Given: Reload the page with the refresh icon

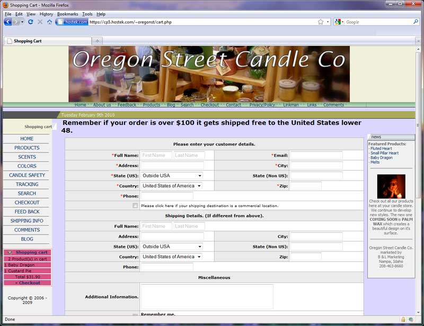Looking at the screenshot, I should [x=31, y=22].
